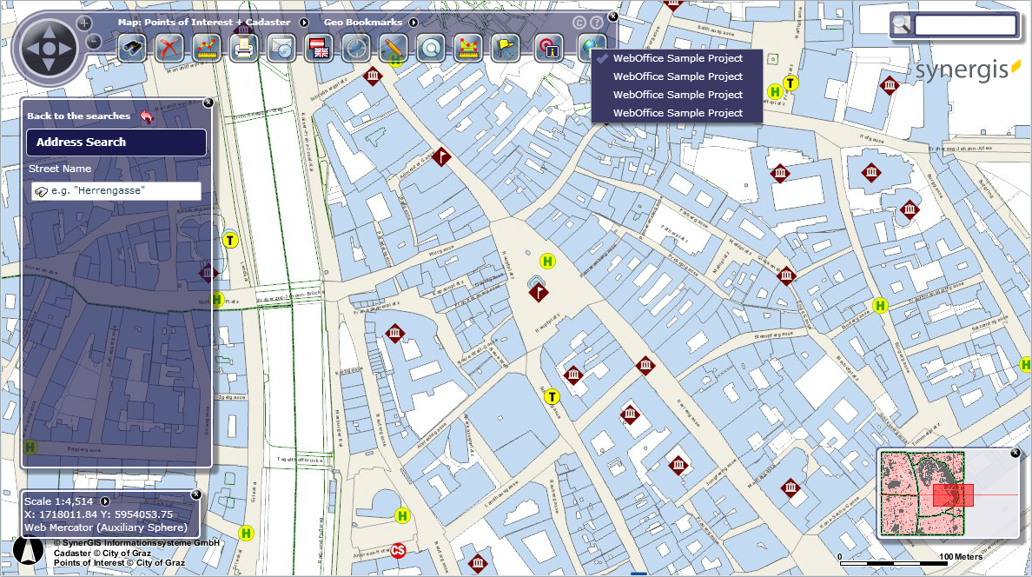Image resolution: width=1032 pixels, height=577 pixels.
Task: Open the print map tool
Action: pos(242,48)
